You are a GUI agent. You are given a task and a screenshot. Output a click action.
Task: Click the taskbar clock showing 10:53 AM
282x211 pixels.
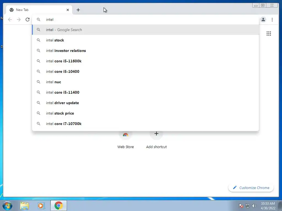[x=268, y=206]
